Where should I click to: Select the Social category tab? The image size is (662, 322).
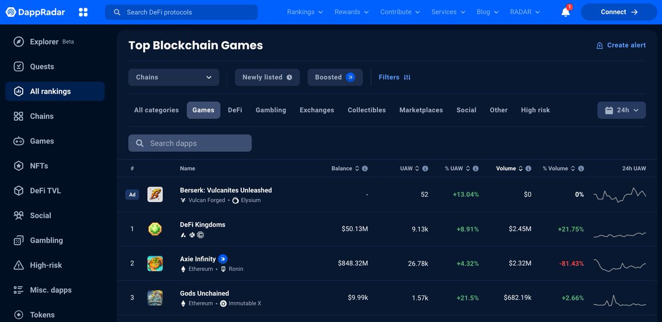(466, 110)
